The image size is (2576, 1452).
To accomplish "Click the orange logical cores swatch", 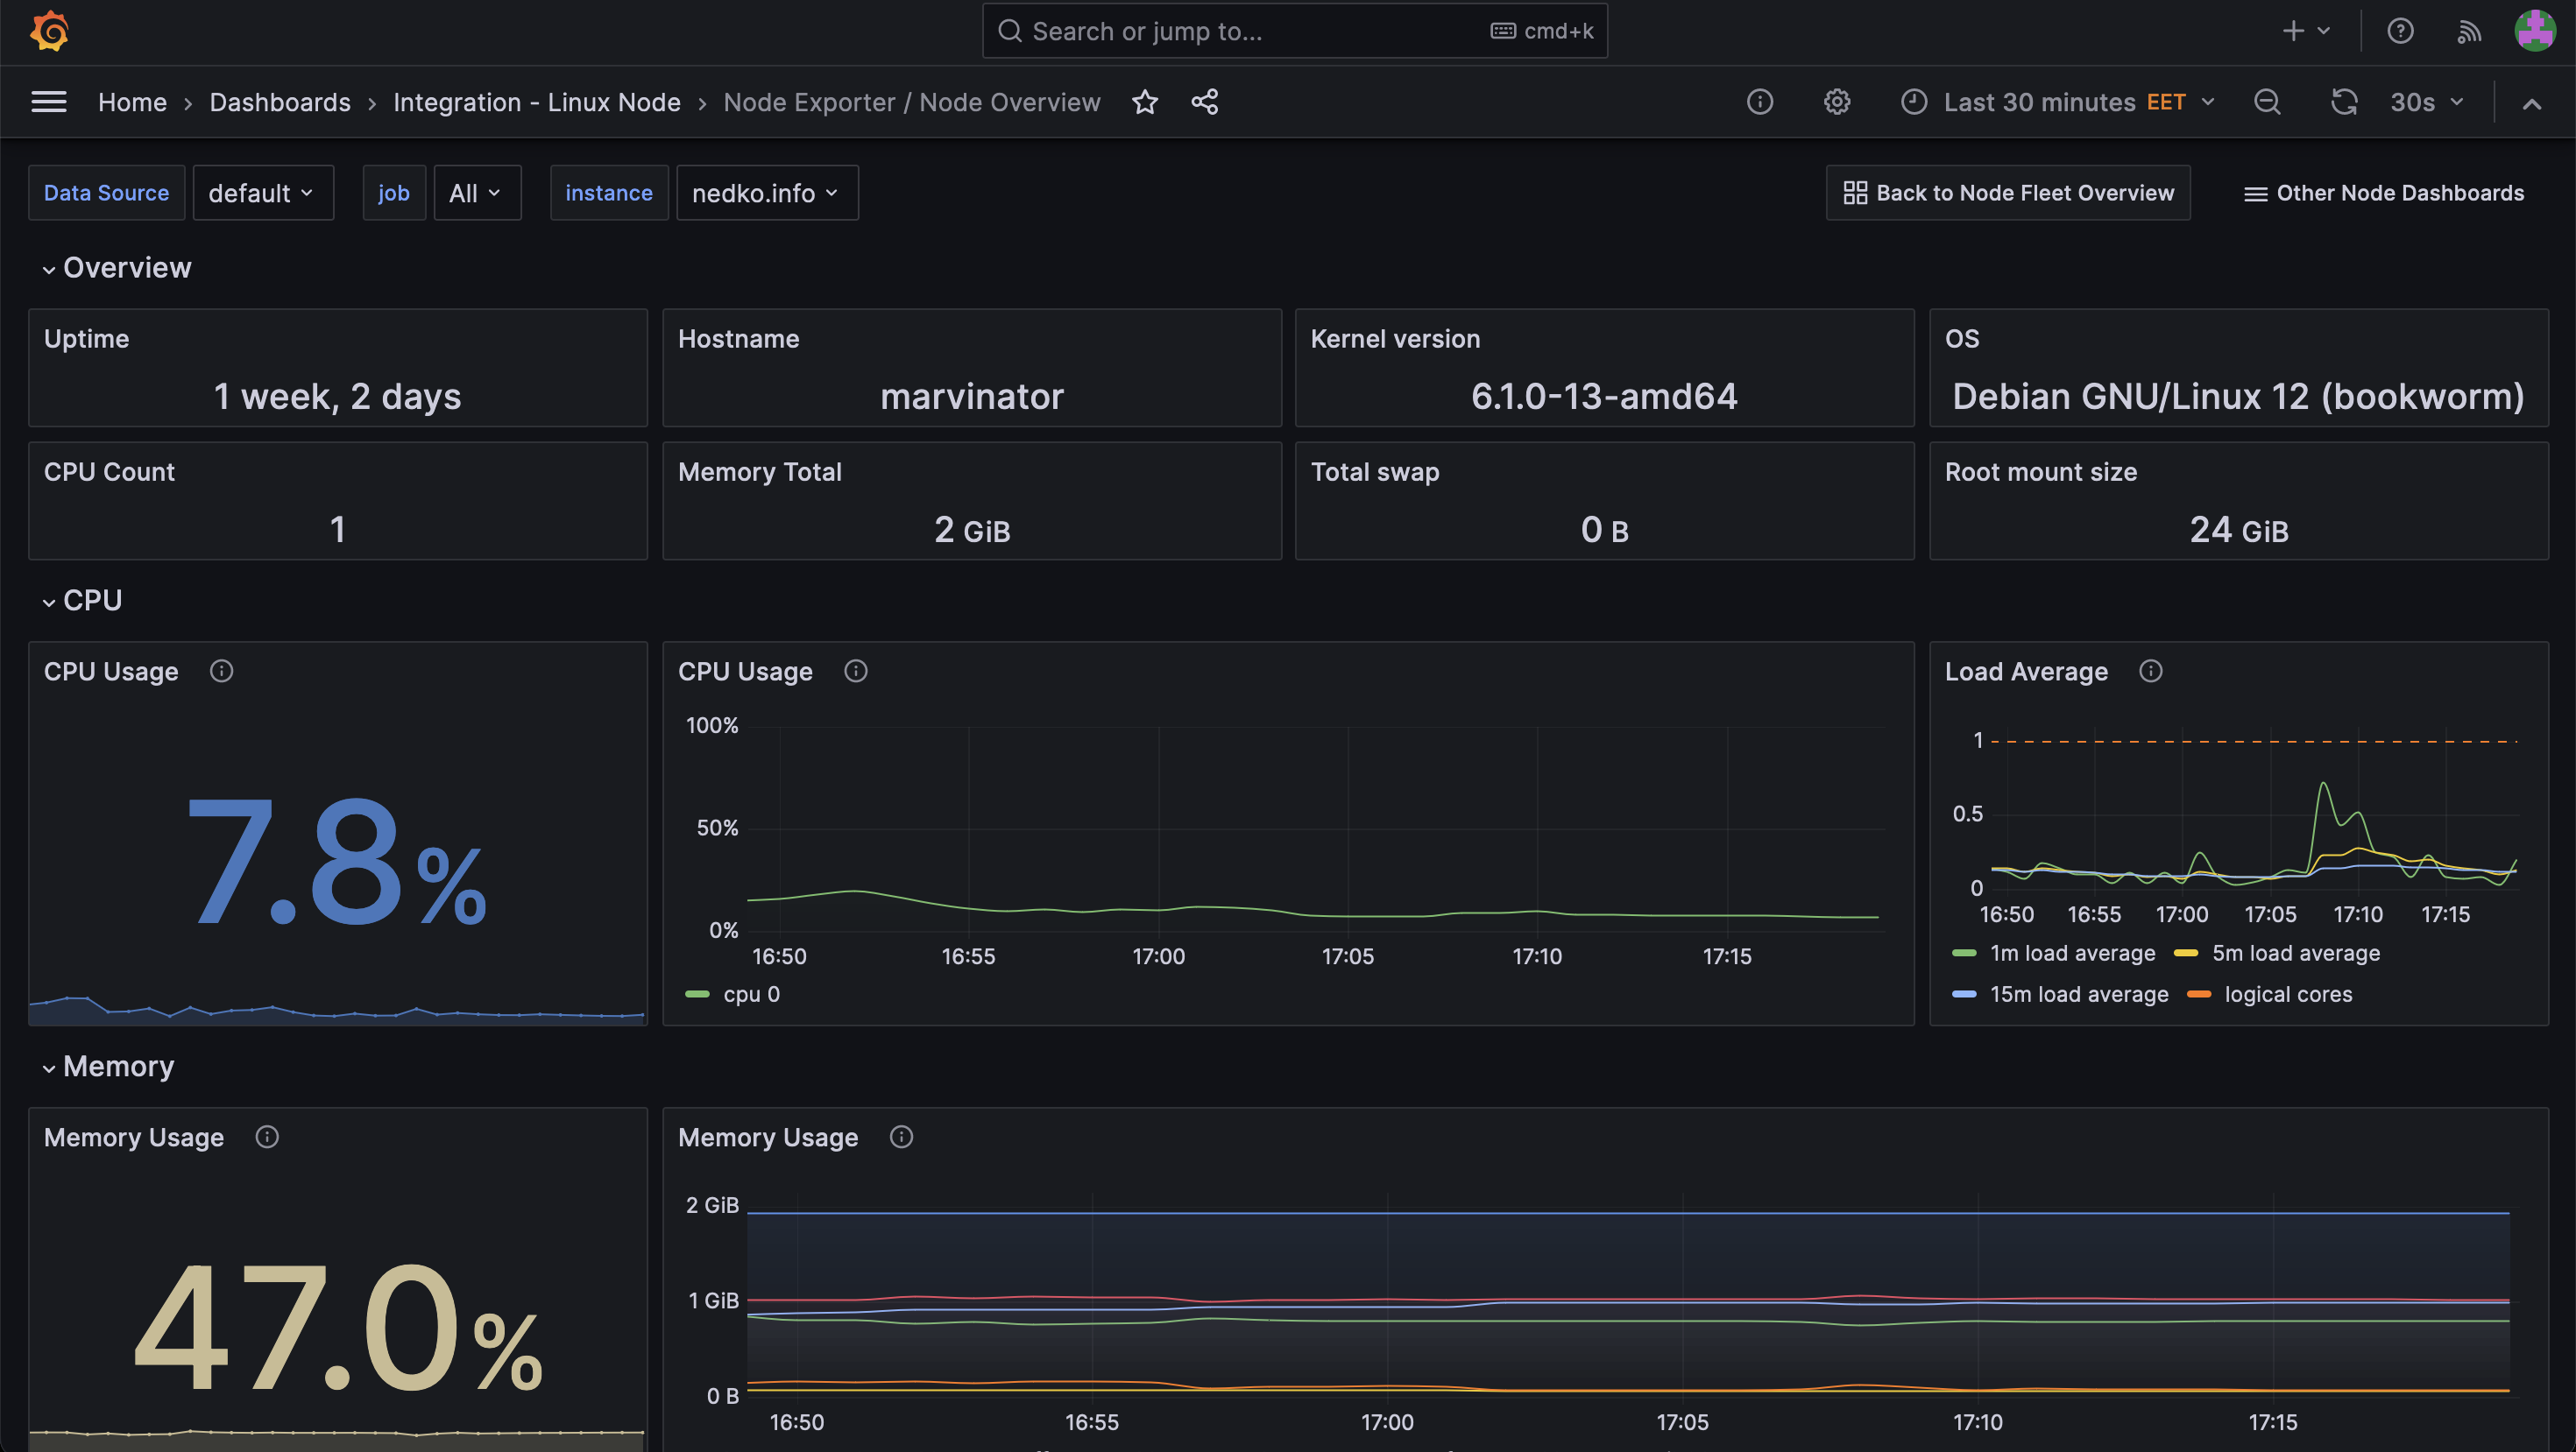I will point(2199,994).
